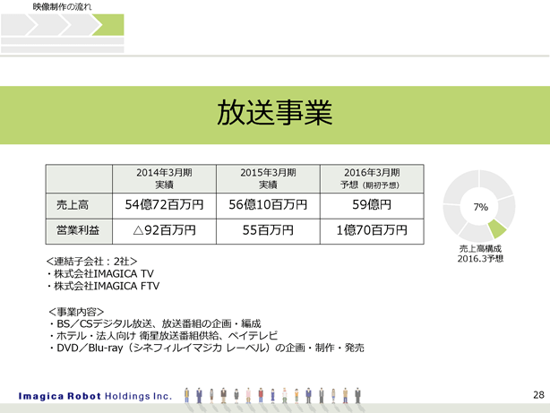Click the green highlighted arrow step

108,25
